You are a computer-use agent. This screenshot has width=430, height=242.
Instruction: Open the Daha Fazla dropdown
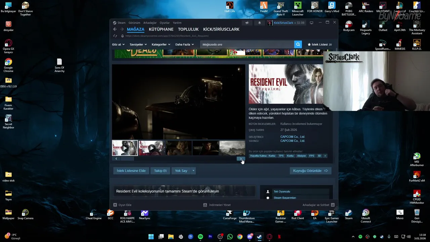click(x=184, y=44)
